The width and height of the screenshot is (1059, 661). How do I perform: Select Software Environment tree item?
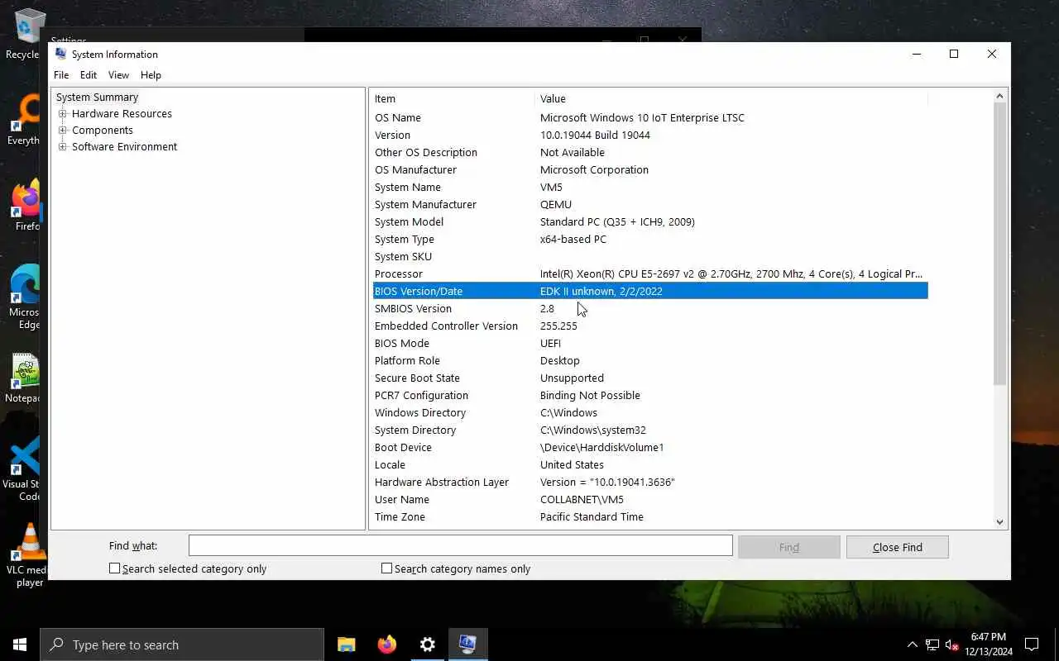(124, 147)
